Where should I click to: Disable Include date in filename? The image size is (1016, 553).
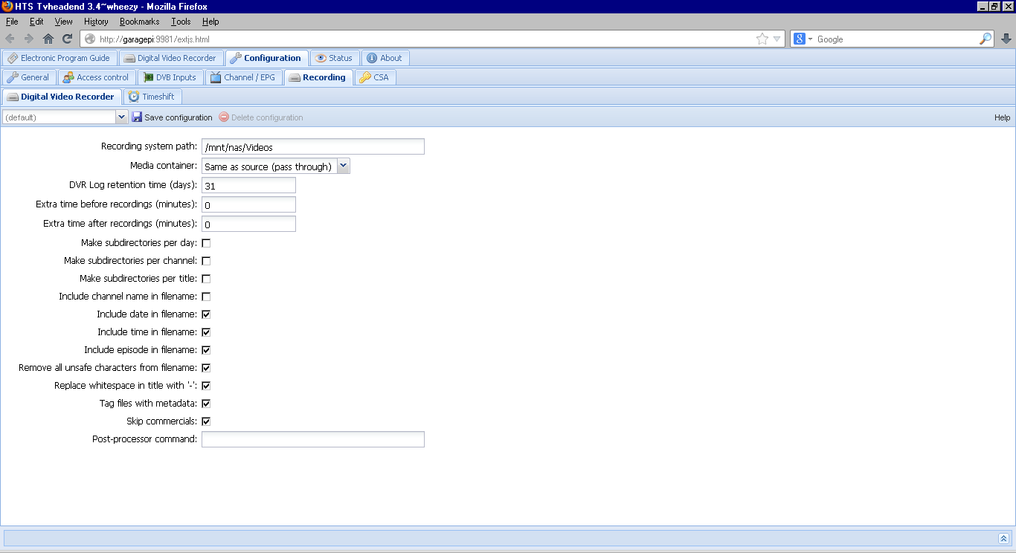coord(206,314)
